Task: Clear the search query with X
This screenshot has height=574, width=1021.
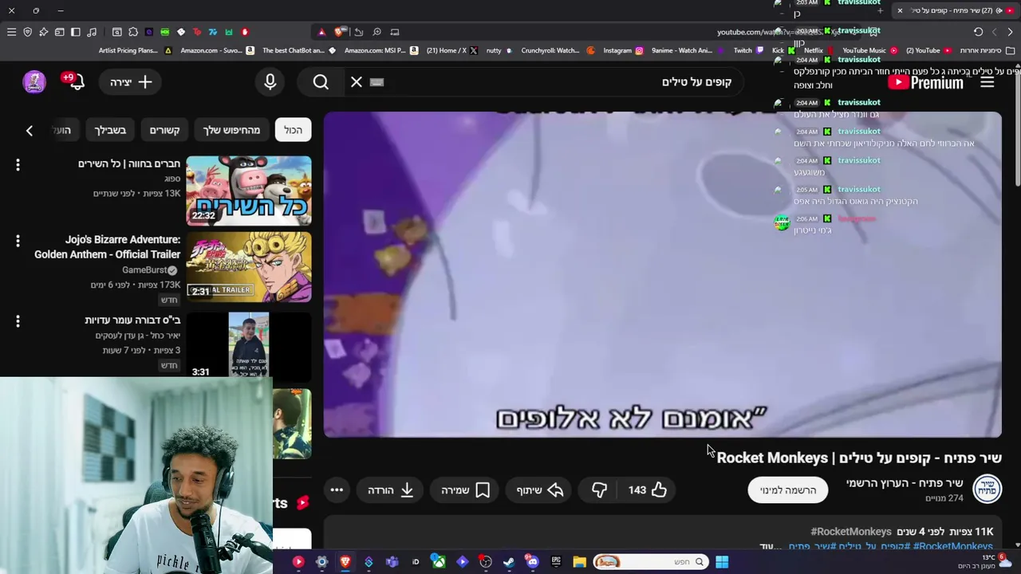Action: coord(357,81)
